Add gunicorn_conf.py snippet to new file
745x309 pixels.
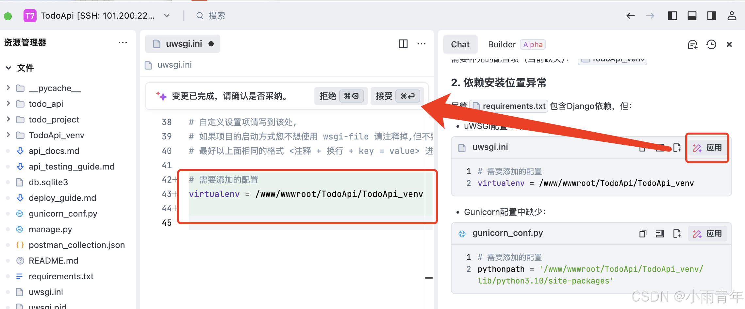tap(677, 234)
